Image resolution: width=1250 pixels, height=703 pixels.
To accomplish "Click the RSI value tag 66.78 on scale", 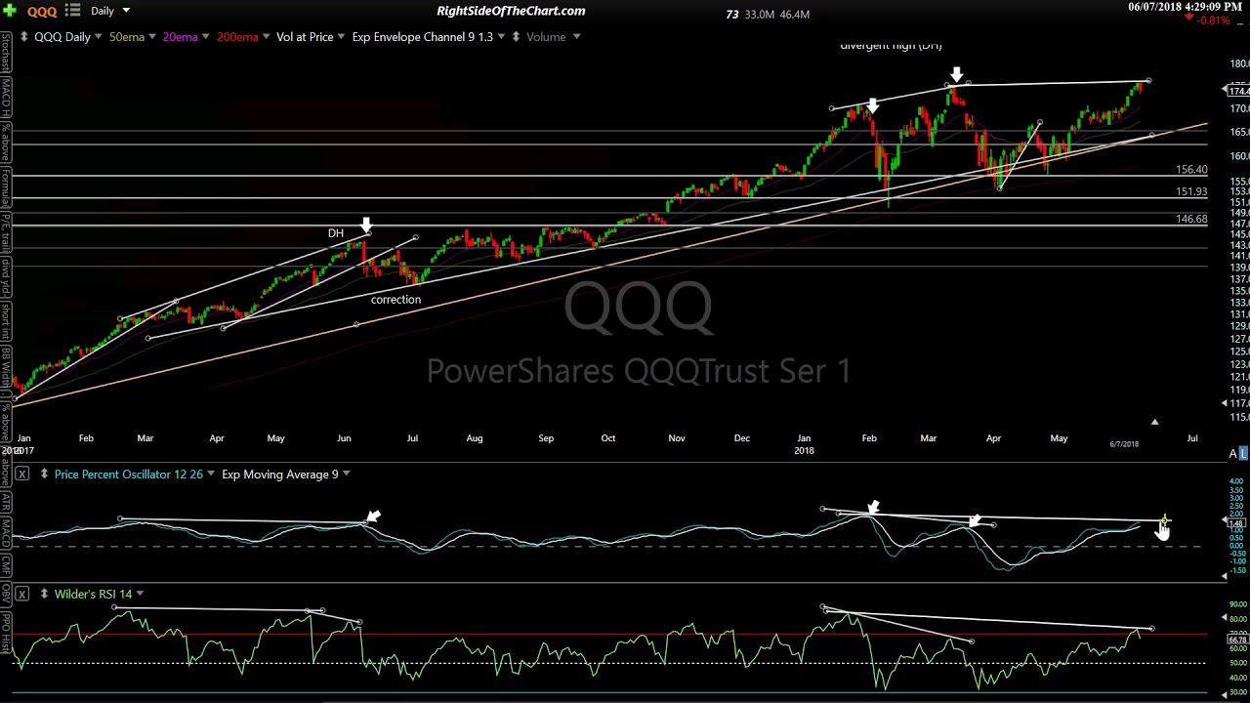I will pos(1236,641).
